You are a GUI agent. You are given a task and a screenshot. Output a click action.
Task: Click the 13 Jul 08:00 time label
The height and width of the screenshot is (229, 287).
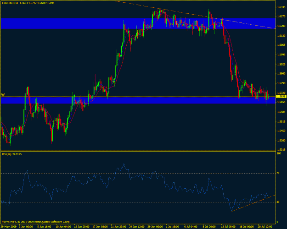(228, 227)
